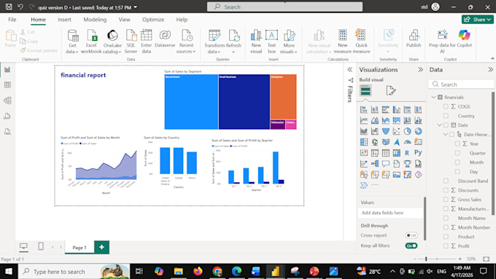The width and height of the screenshot is (496, 279).
Task: Select the Pie chart visualization
Action: (408, 131)
